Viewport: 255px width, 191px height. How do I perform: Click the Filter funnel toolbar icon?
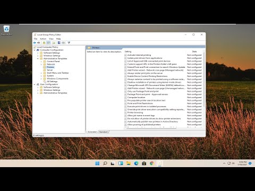(x=69, y=43)
